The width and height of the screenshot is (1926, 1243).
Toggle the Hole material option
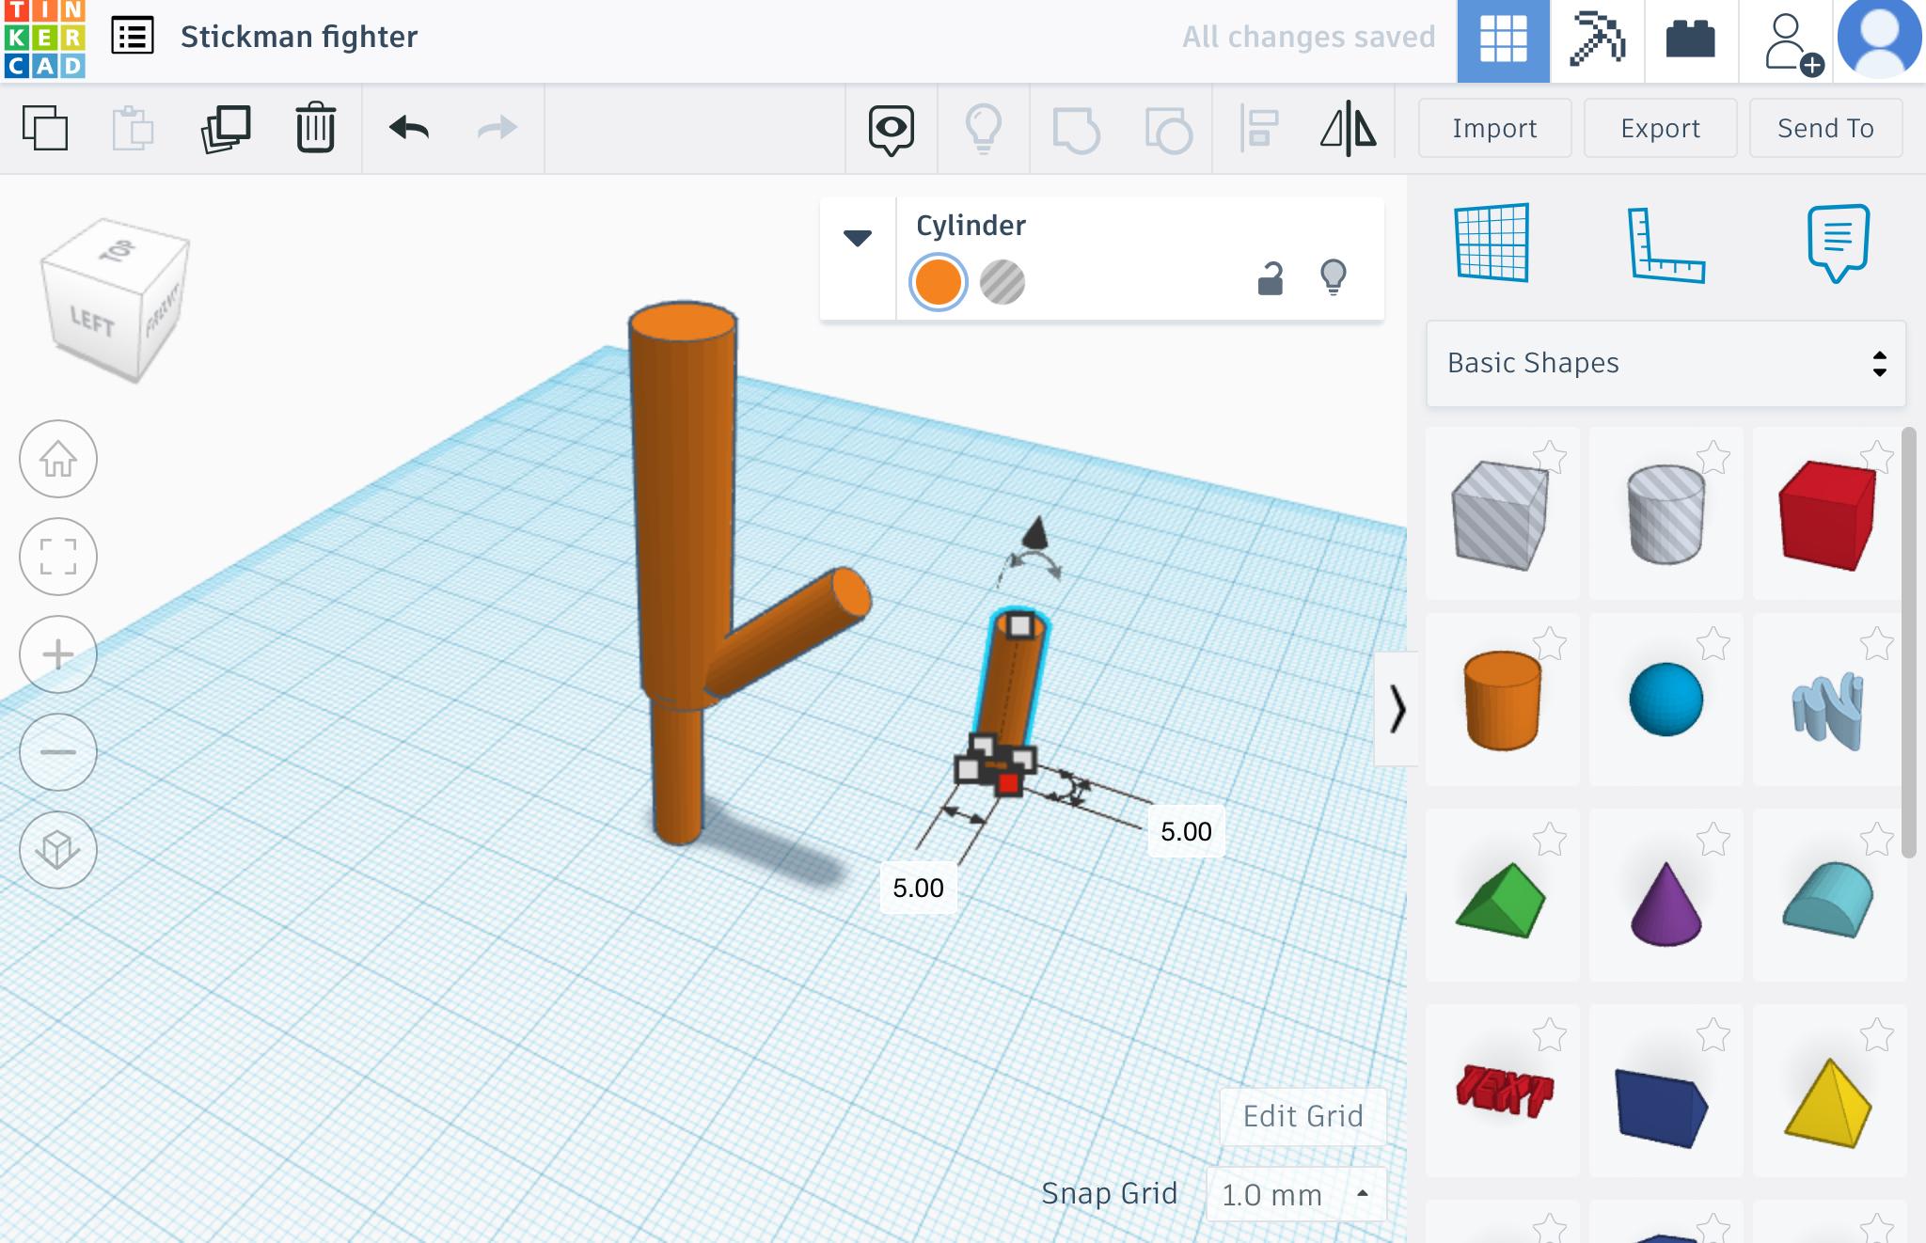(x=1002, y=282)
